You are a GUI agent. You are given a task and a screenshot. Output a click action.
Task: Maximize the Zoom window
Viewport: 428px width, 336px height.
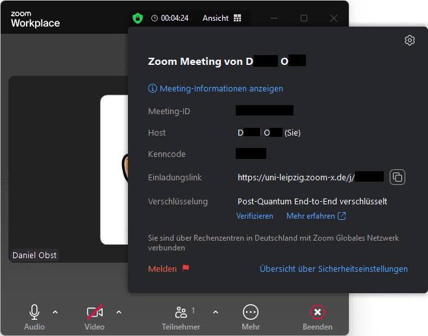point(304,18)
